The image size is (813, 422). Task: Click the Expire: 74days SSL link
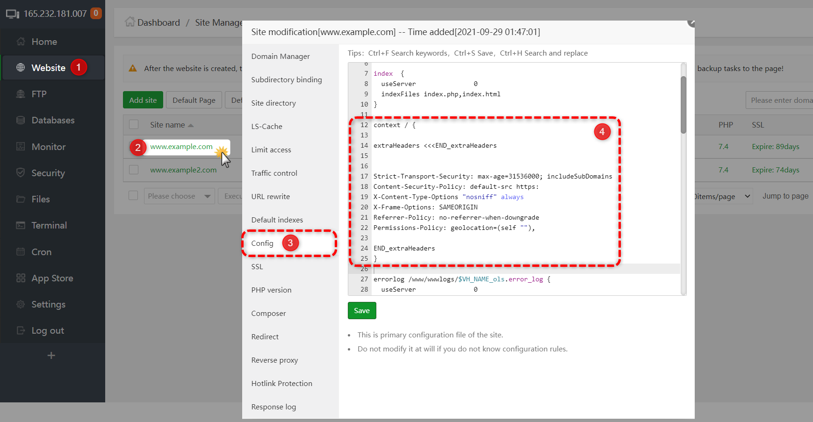[776, 170]
